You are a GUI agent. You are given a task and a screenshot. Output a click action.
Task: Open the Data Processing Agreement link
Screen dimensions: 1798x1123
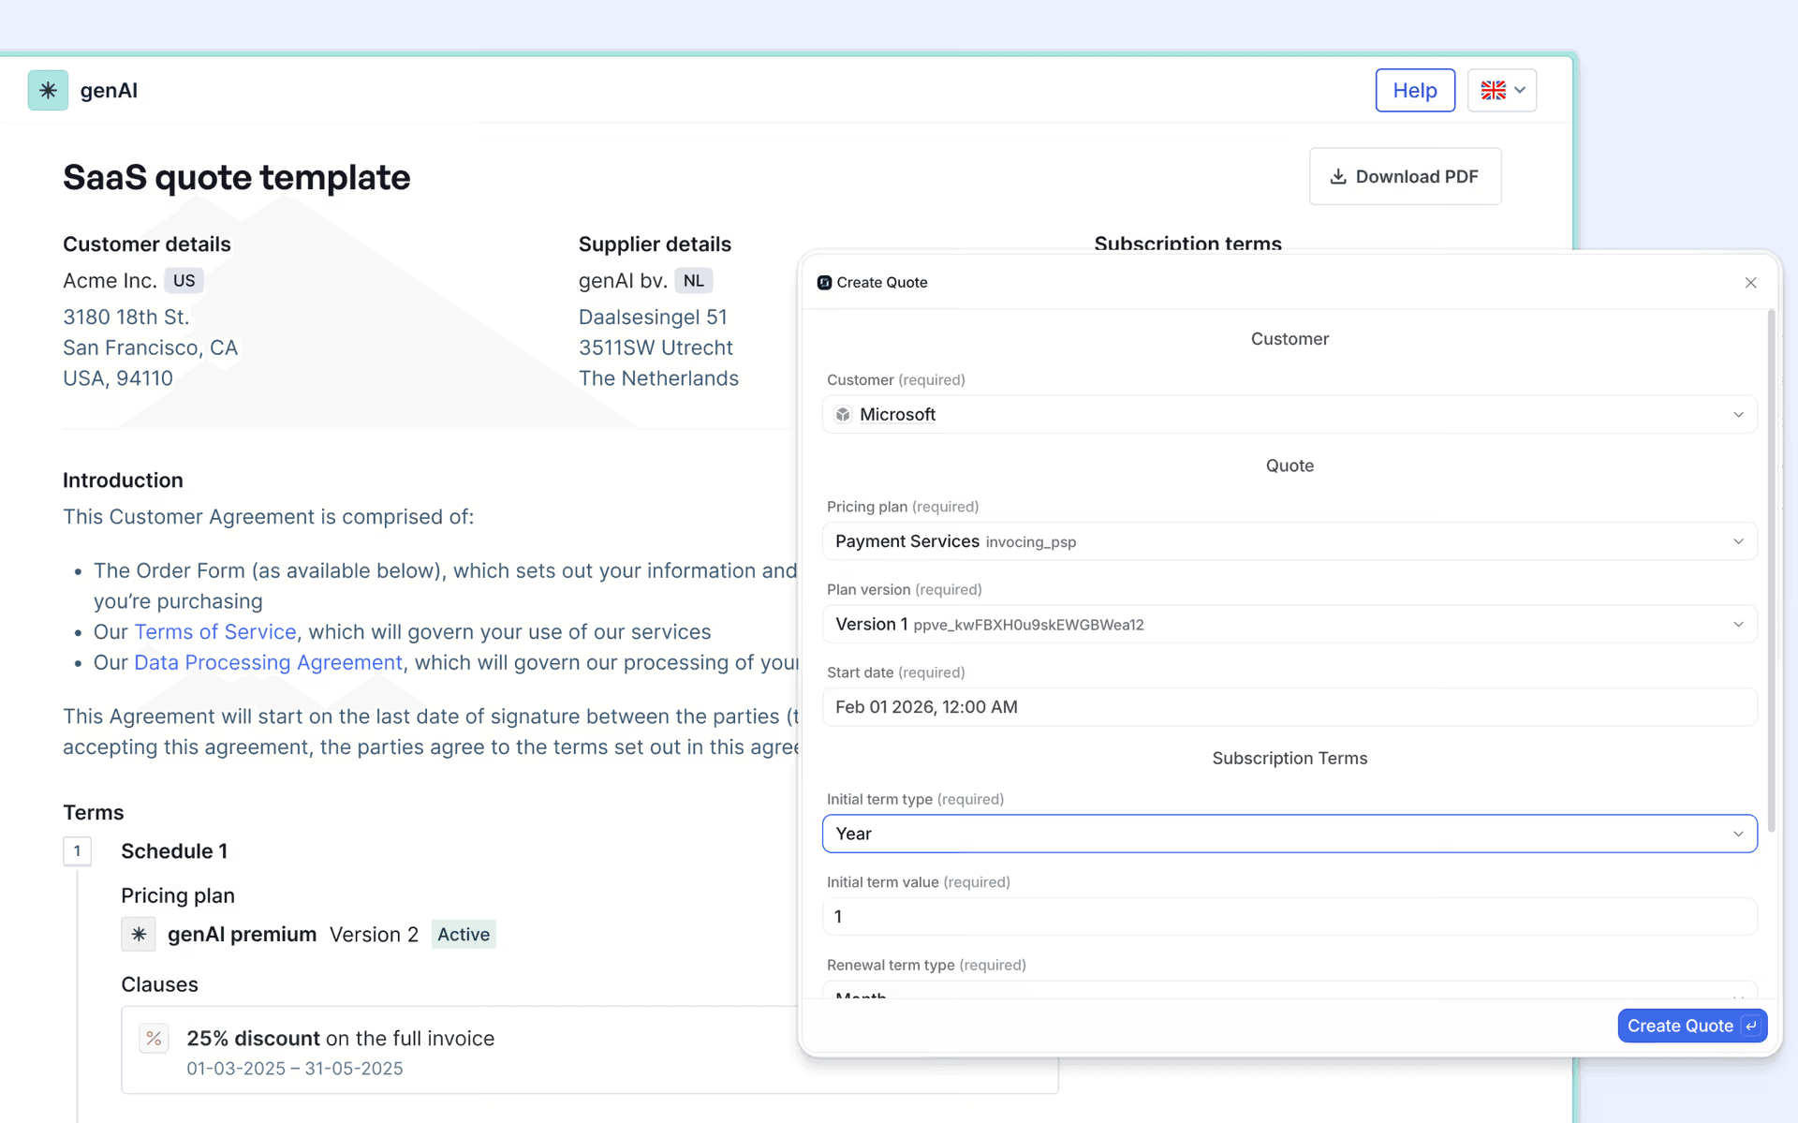268,663
